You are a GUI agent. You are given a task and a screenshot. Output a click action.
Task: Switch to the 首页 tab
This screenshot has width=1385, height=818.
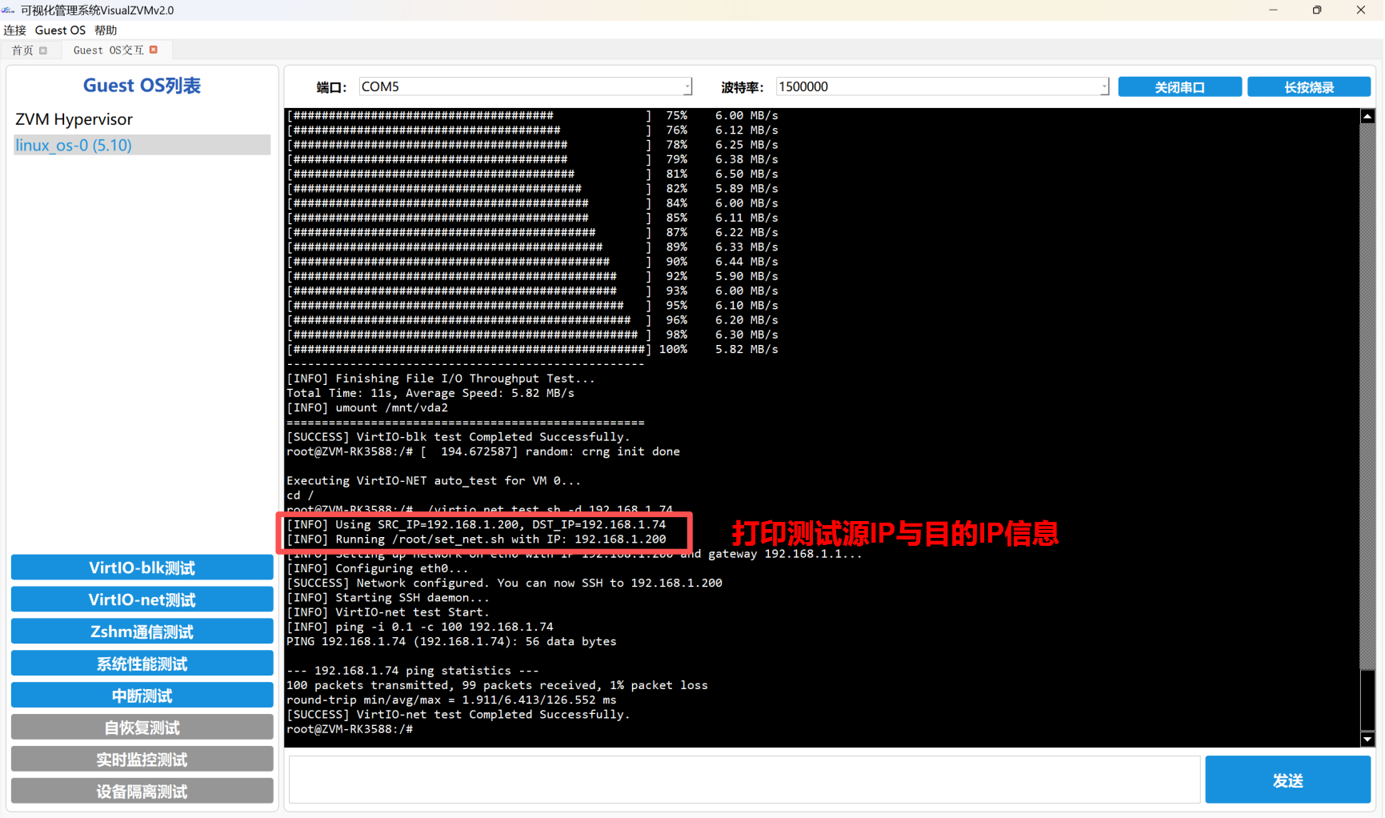(22, 50)
